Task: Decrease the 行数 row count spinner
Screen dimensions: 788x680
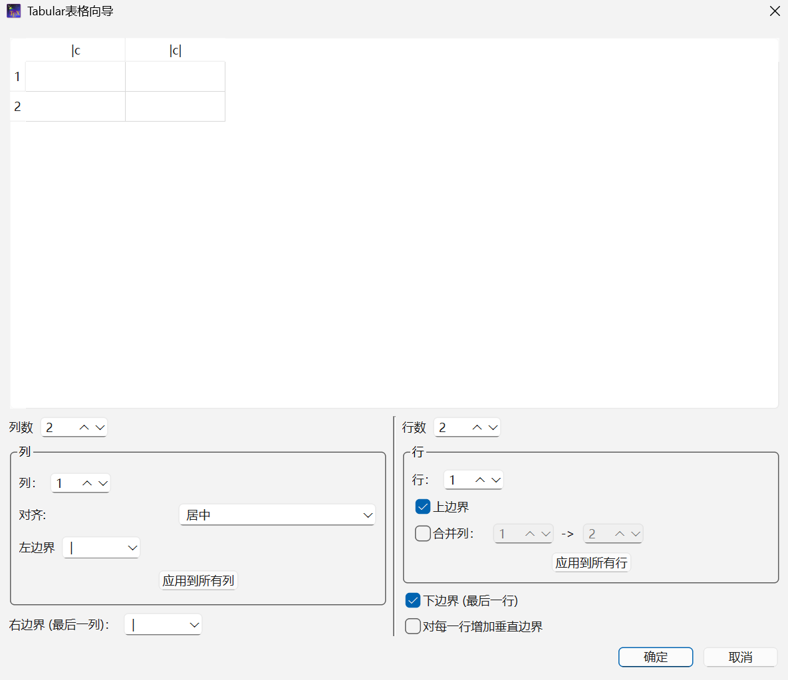Action: tap(493, 427)
